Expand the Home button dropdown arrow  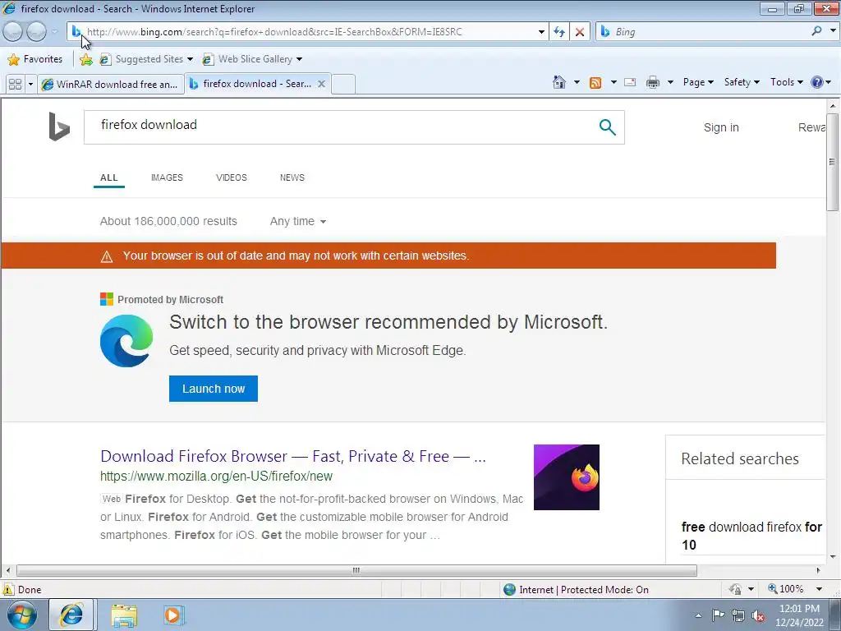tap(577, 82)
